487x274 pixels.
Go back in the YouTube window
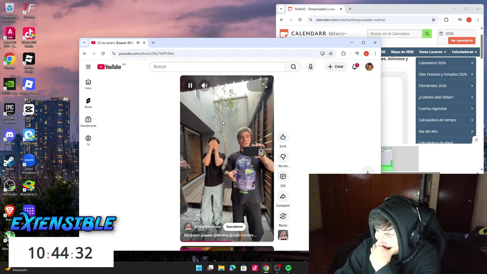click(x=84, y=54)
